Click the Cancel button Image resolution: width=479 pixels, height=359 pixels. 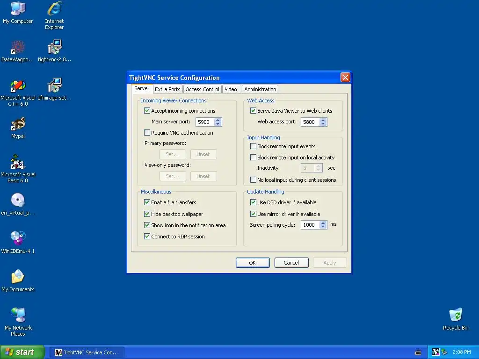pyautogui.click(x=291, y=263)
